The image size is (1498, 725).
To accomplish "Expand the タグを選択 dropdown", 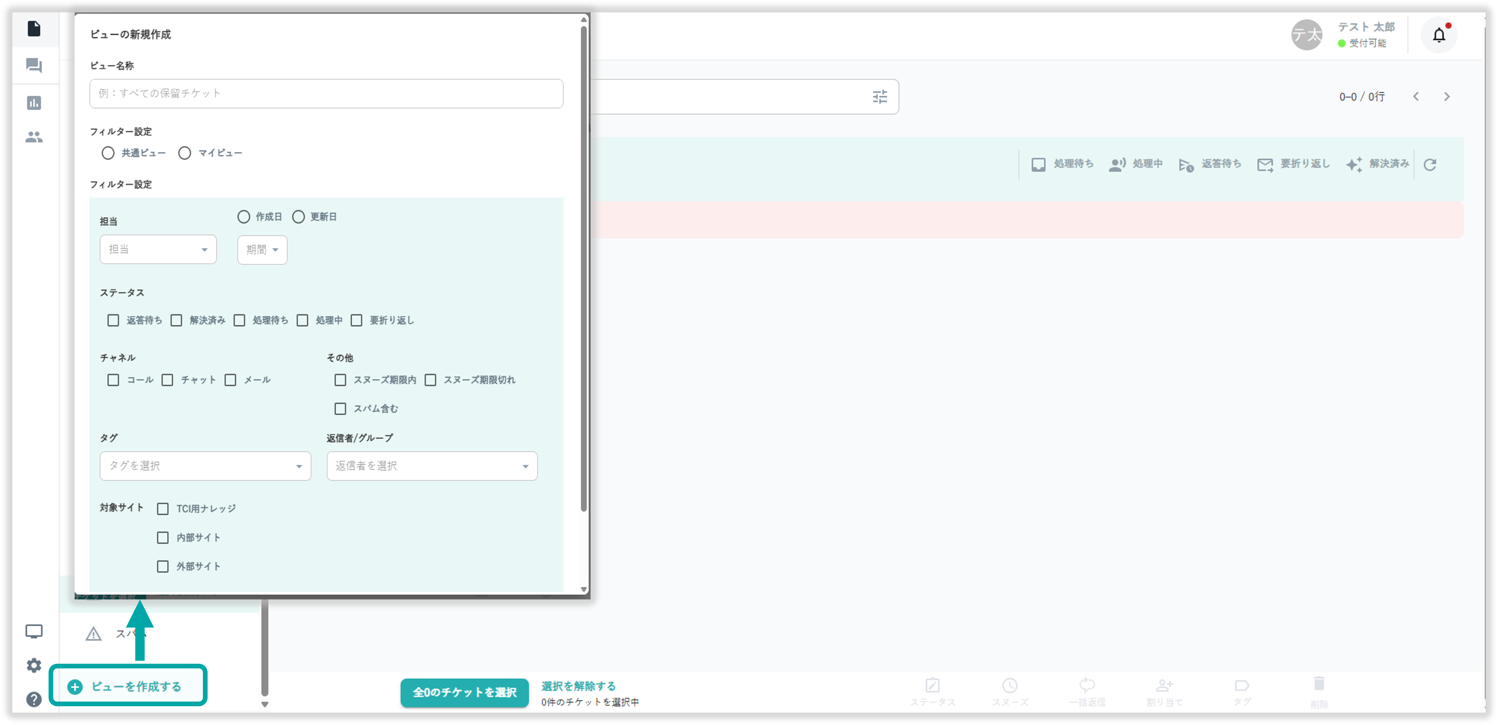I will coord(205,466).
